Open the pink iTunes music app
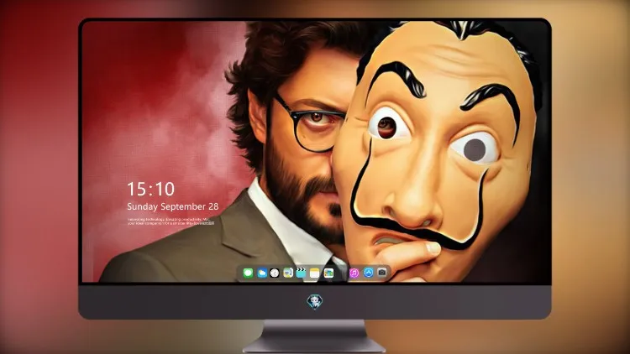 pyautogui.click(x=354, y=273)
